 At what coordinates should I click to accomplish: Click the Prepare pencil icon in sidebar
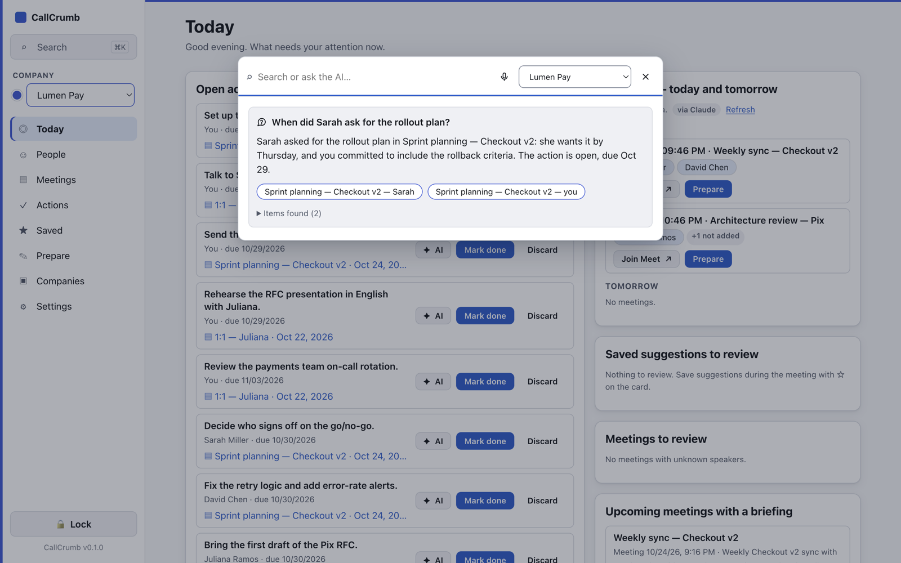(x=23, y=256)
